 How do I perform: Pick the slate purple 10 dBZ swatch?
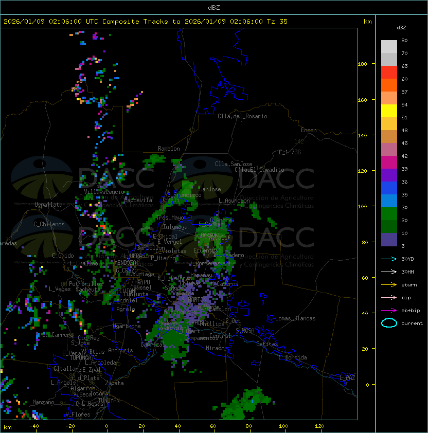tap(389, 240)
